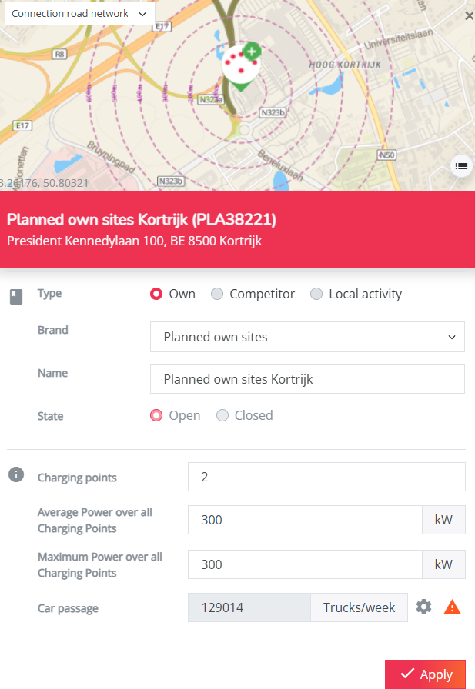This screenshot has width=475, height=689.
Task: Click the orange warning triangle icon
Action: click(x=452, y=607)
